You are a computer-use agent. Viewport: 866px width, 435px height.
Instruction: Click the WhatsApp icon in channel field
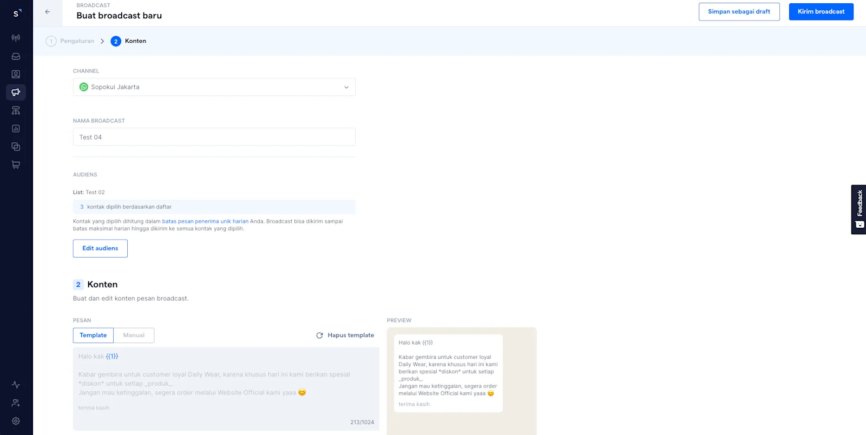[84, 87]
